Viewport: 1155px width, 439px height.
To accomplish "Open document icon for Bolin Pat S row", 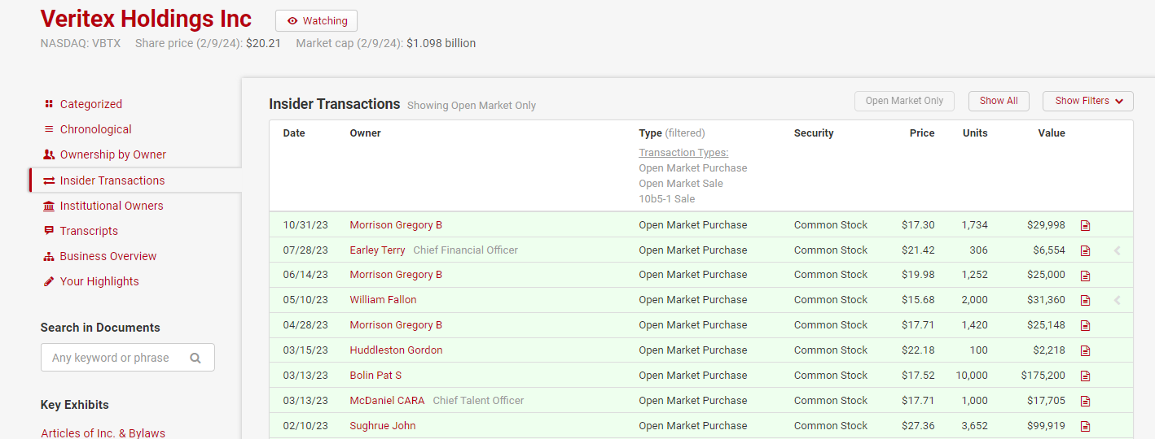I will [x=1085, y=376].
